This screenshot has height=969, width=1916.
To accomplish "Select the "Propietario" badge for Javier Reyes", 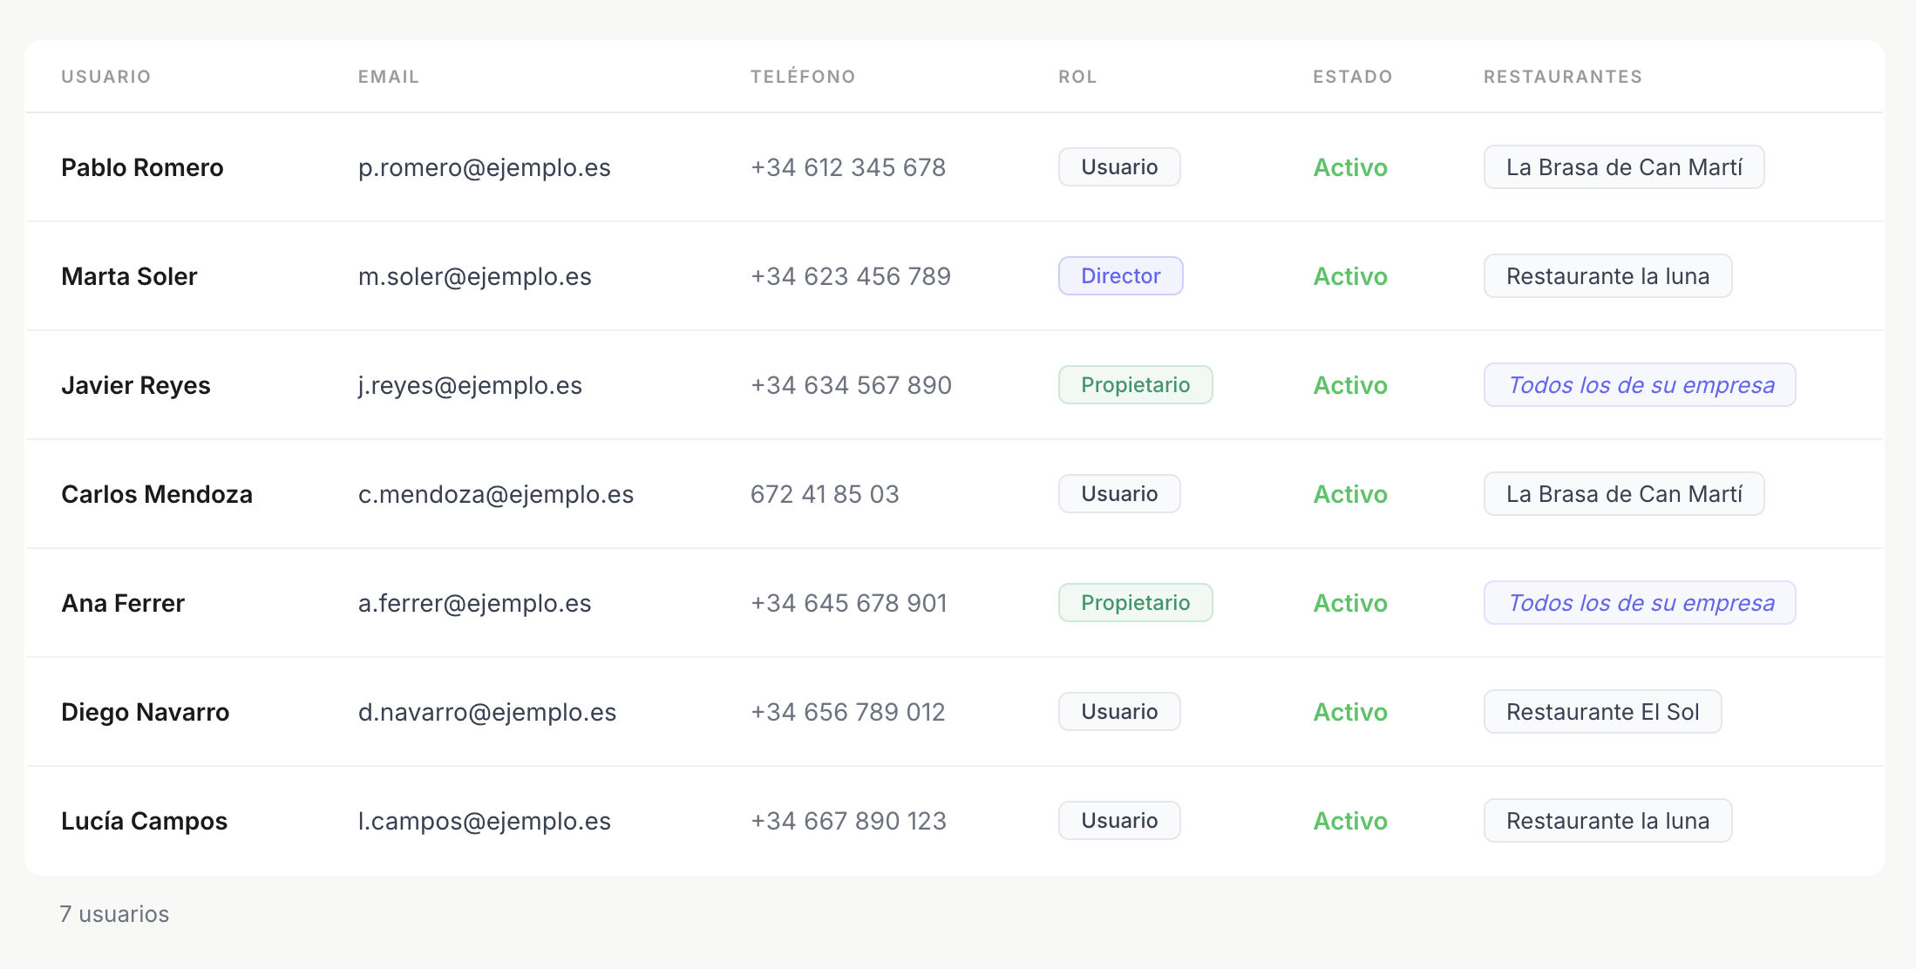I will point(1135,384).
